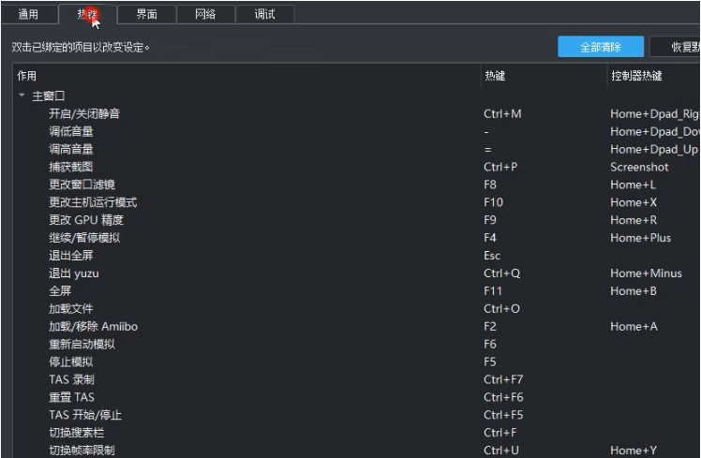Select the 调试 tab
Screen dimensions: 701x458
click(x=264, y=14)
